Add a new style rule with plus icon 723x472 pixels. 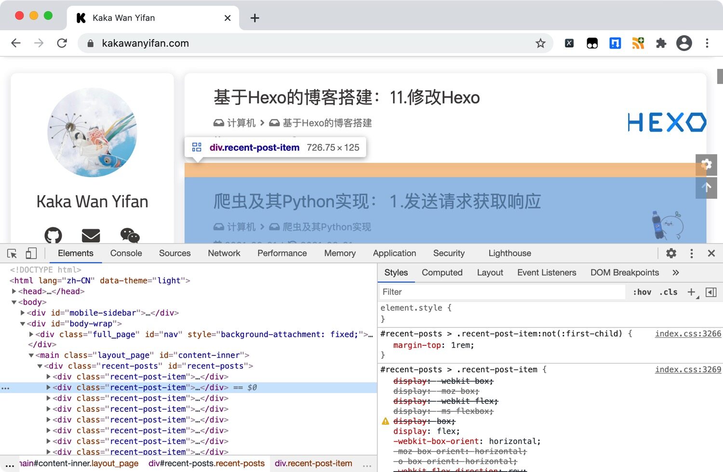pos(691,292)
